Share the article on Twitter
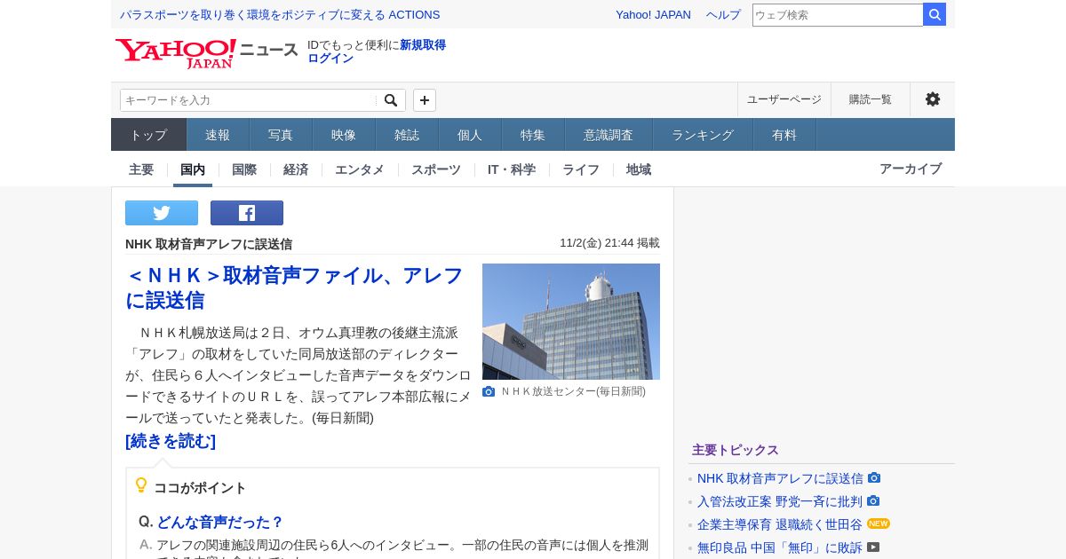The image size is (1066, 559). coord(162,213)
